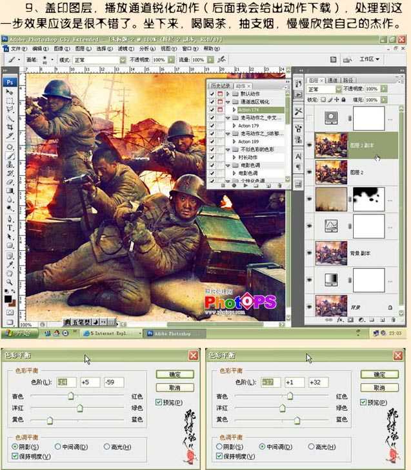411x470 pixels.
Task: Select the Move tool in the toolbox
Action: click(x=10, y=92)
